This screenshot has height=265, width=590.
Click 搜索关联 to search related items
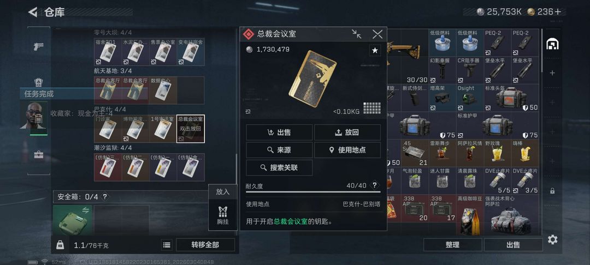click(x=279, y=168)
